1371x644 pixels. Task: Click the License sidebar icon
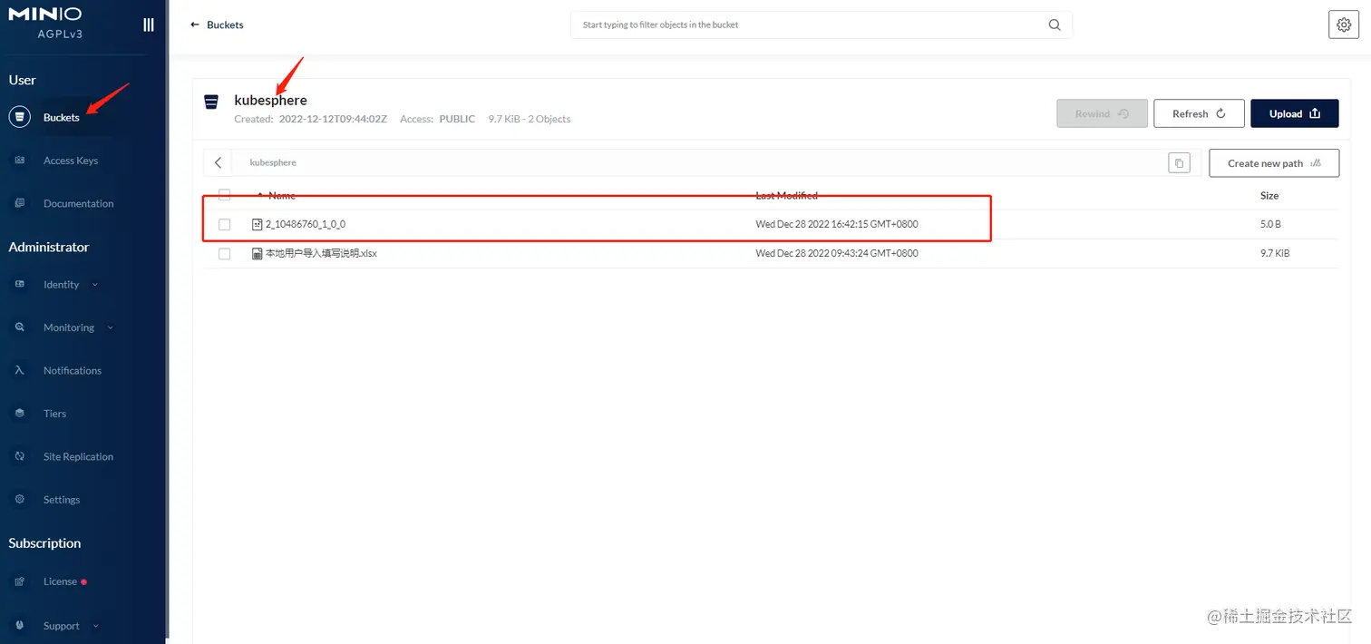(x=19, y=581)
